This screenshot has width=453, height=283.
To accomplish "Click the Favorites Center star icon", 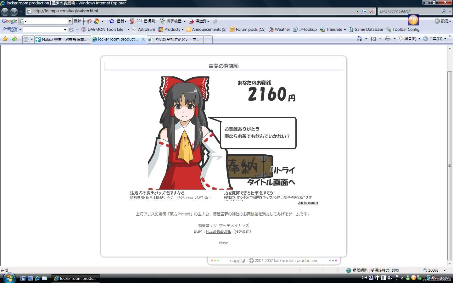I will coord(5,39).
